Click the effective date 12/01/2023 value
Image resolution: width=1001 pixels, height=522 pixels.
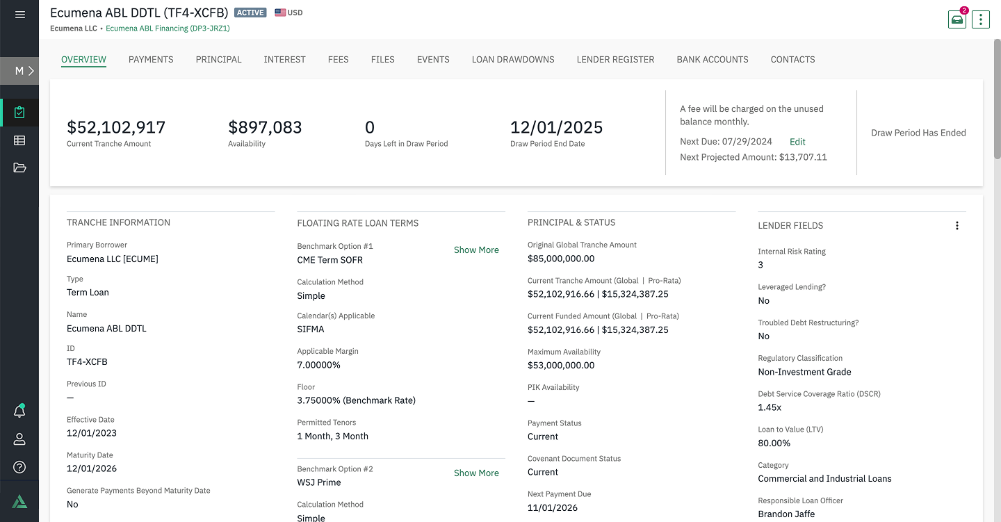(92, 433)
